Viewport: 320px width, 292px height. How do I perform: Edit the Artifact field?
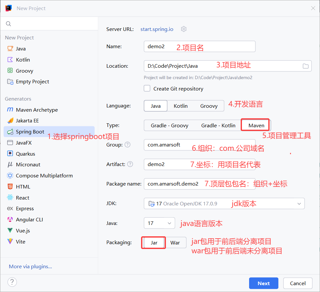(200, 164)
